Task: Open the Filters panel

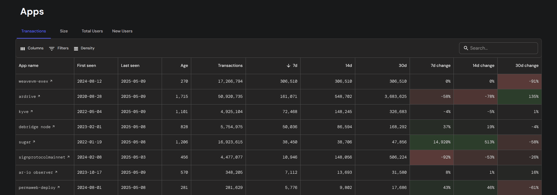Action: (x=59, y=48)
